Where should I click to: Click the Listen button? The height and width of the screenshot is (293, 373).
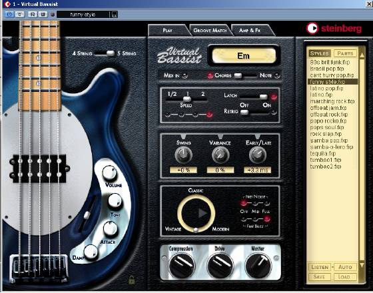[320, 267]
